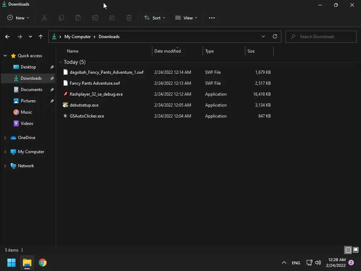Click the Copy icon in toolbar
The width and height of the screenshot is (361, 271).
pos(61,18)
